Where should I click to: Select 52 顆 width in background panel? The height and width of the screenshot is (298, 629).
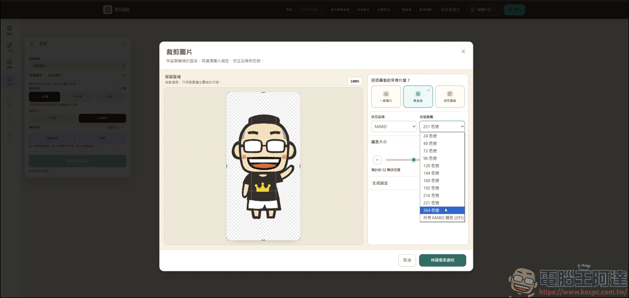(45, 96)
